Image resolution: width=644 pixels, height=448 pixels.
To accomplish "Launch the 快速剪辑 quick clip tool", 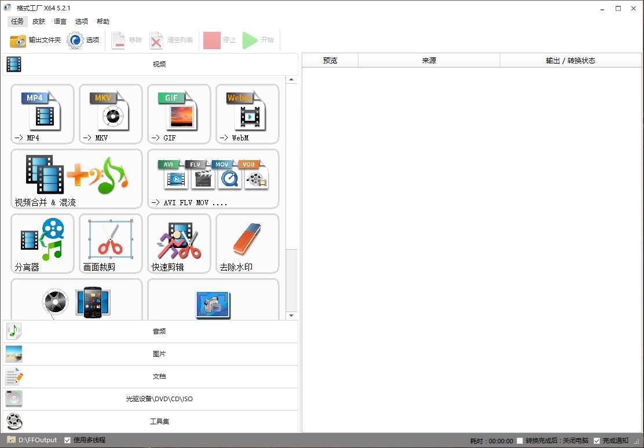I will 178,243.
